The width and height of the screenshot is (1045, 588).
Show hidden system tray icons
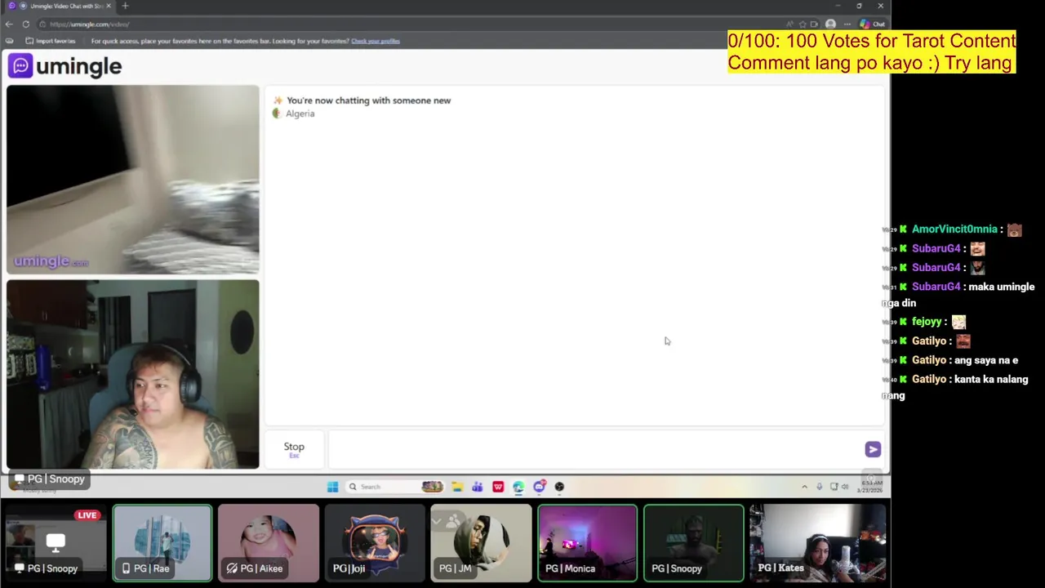click(804, 487)
